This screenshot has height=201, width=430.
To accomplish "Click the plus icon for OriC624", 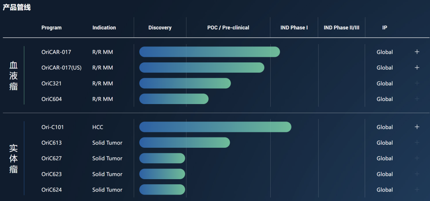I will pos(417,189).
